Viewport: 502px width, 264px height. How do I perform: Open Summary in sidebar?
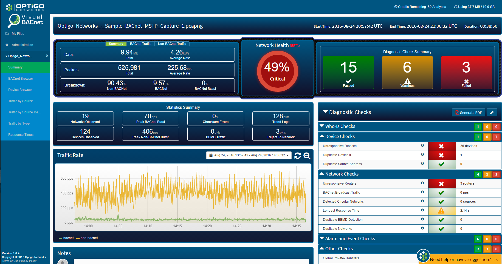tap(25, 67)
